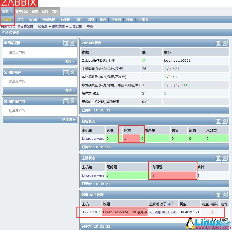232x230 pixels.
Task: Open the menu icon on 常用的拓扑图 panel
Action: coord(66,101)
